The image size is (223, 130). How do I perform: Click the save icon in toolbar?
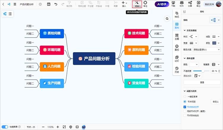[49, 4]
